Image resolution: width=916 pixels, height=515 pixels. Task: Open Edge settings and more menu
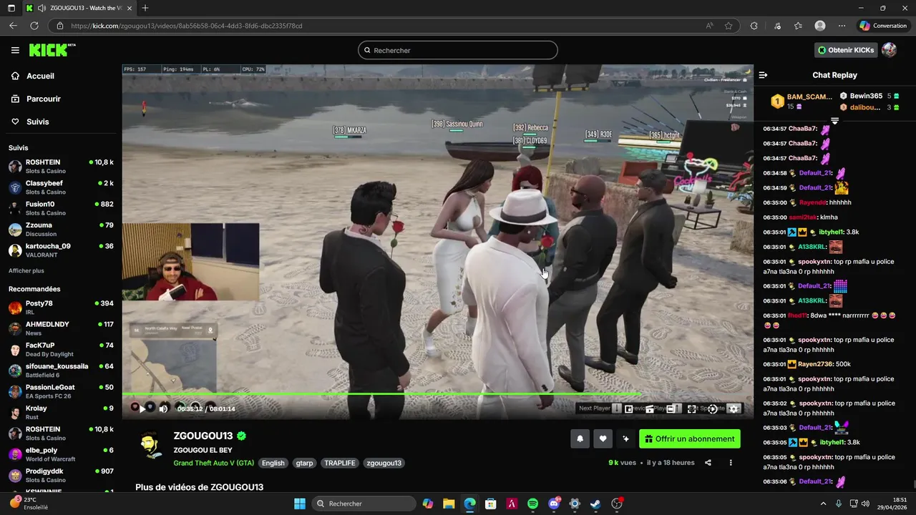pos(842,26)
